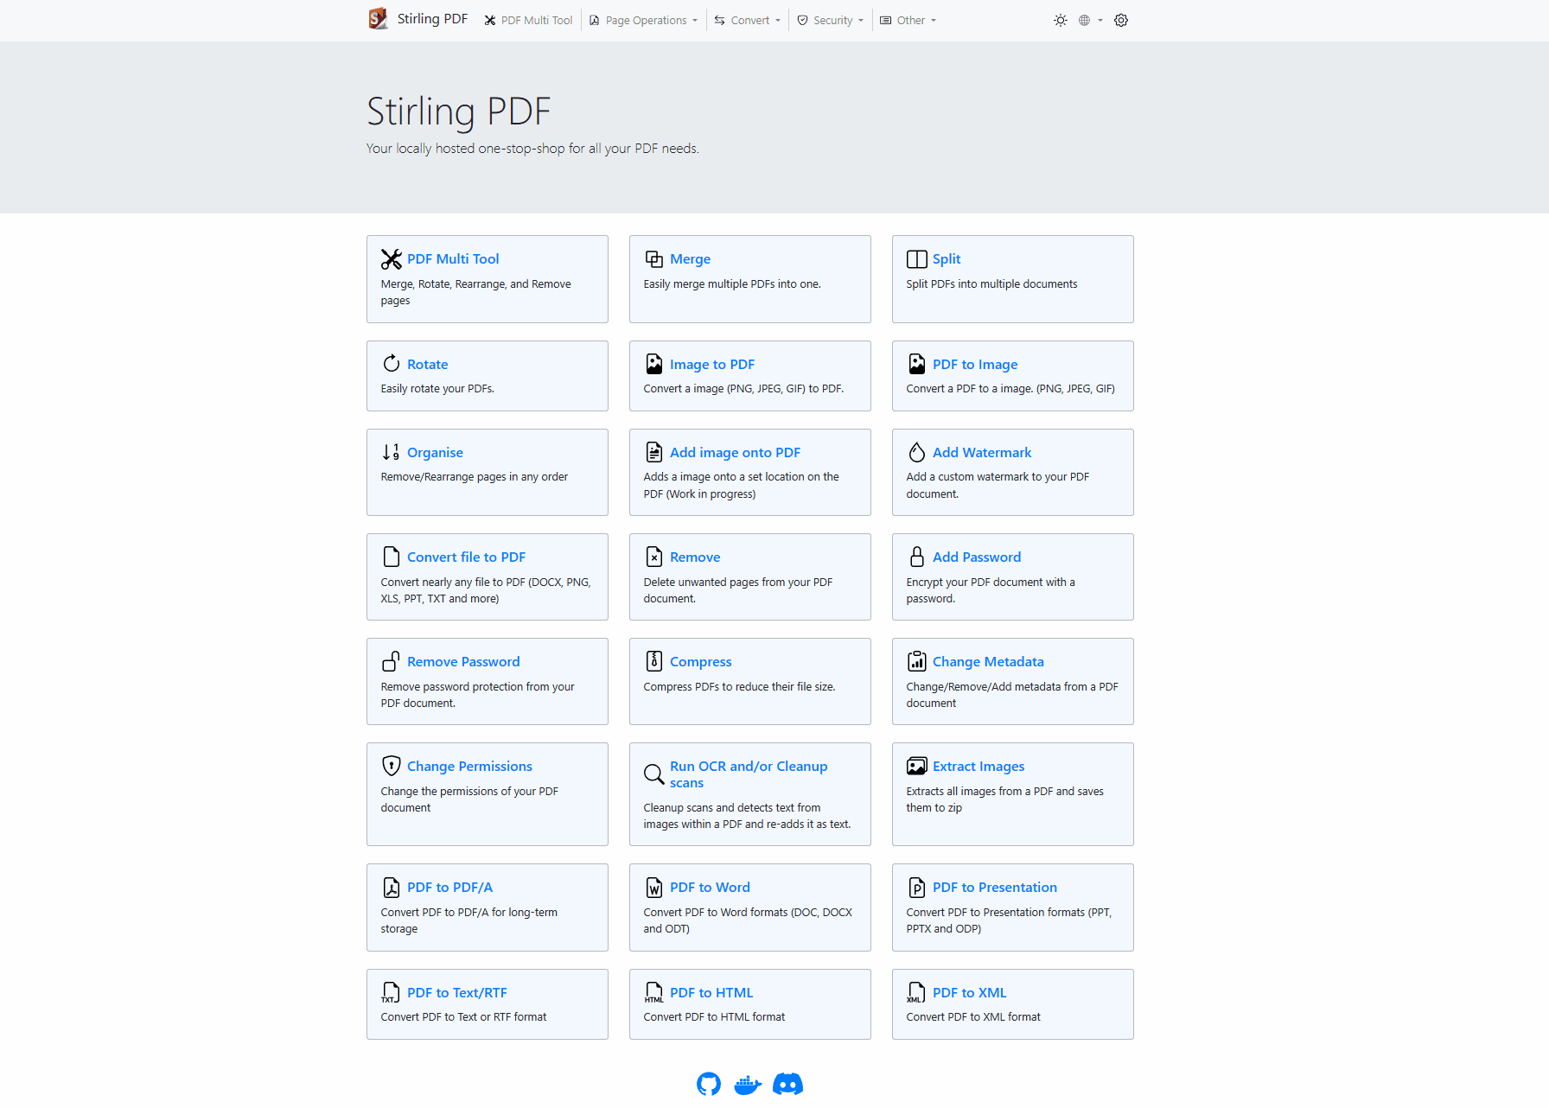The width and height of the screenshot is (1549, 1108).
Task: Open the language globe dropdown
Action: click(1089, 21)
